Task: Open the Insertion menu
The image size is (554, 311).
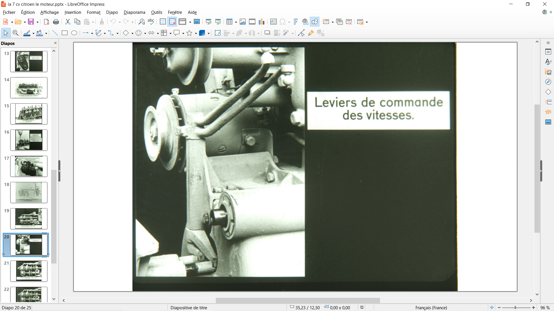Action: tap(73, 12)
